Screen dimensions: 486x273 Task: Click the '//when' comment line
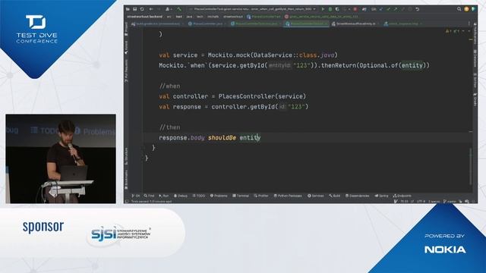pyautogui.click(x=169, y=86)
